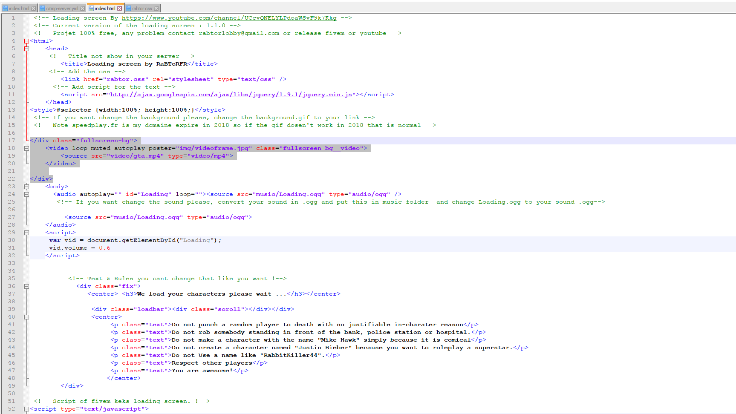Click line number 33 in the margin

pyautogui.click(x=12, y=263)
